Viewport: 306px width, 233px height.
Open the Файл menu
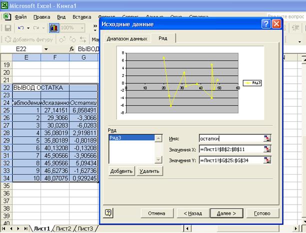click(21, 16)
